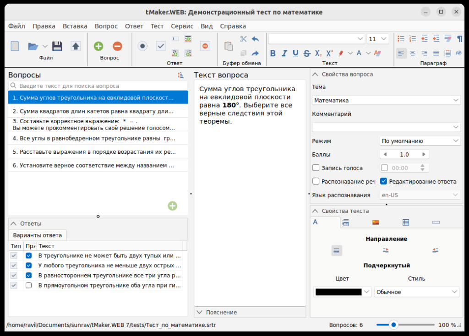Increase Баллы with the right arrow
This screenshot has width=469, height=336.
click(424, 154)
